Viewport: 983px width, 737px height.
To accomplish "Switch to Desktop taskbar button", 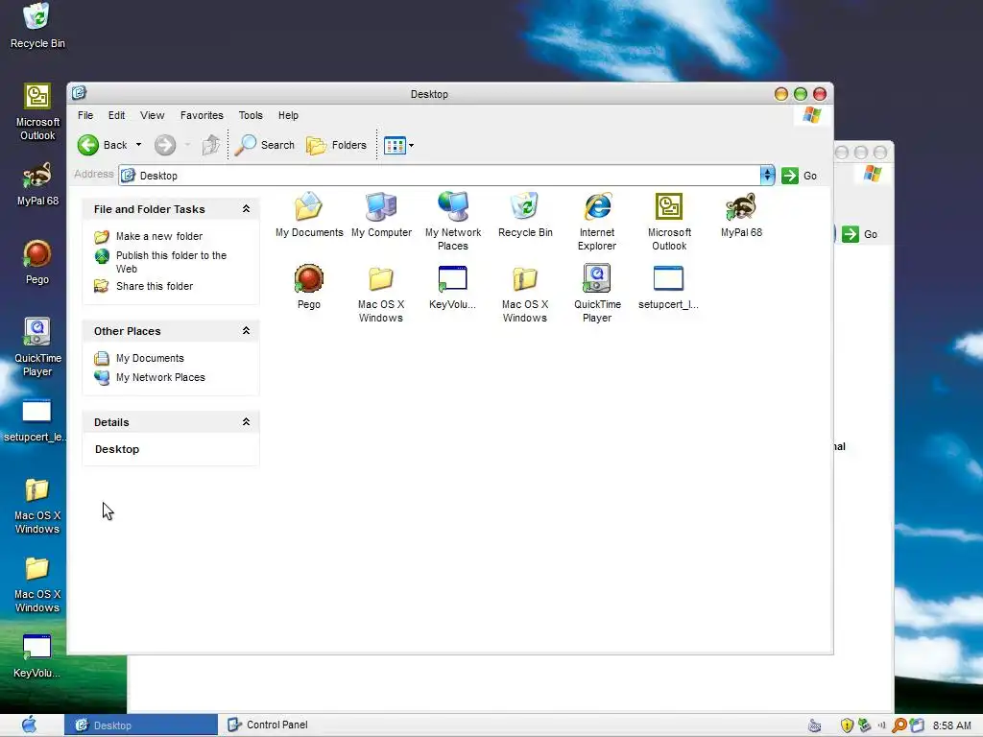I will (x=140, y=725).
